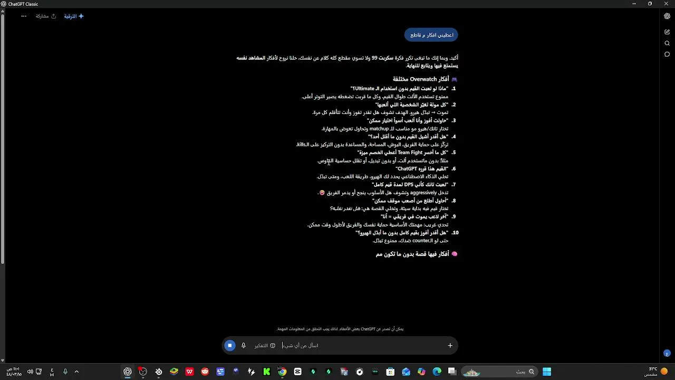Click idea 6 القيم هذا قرره ChatGPT
Viewport: 675px width, 380px height.
pos(422,169)
